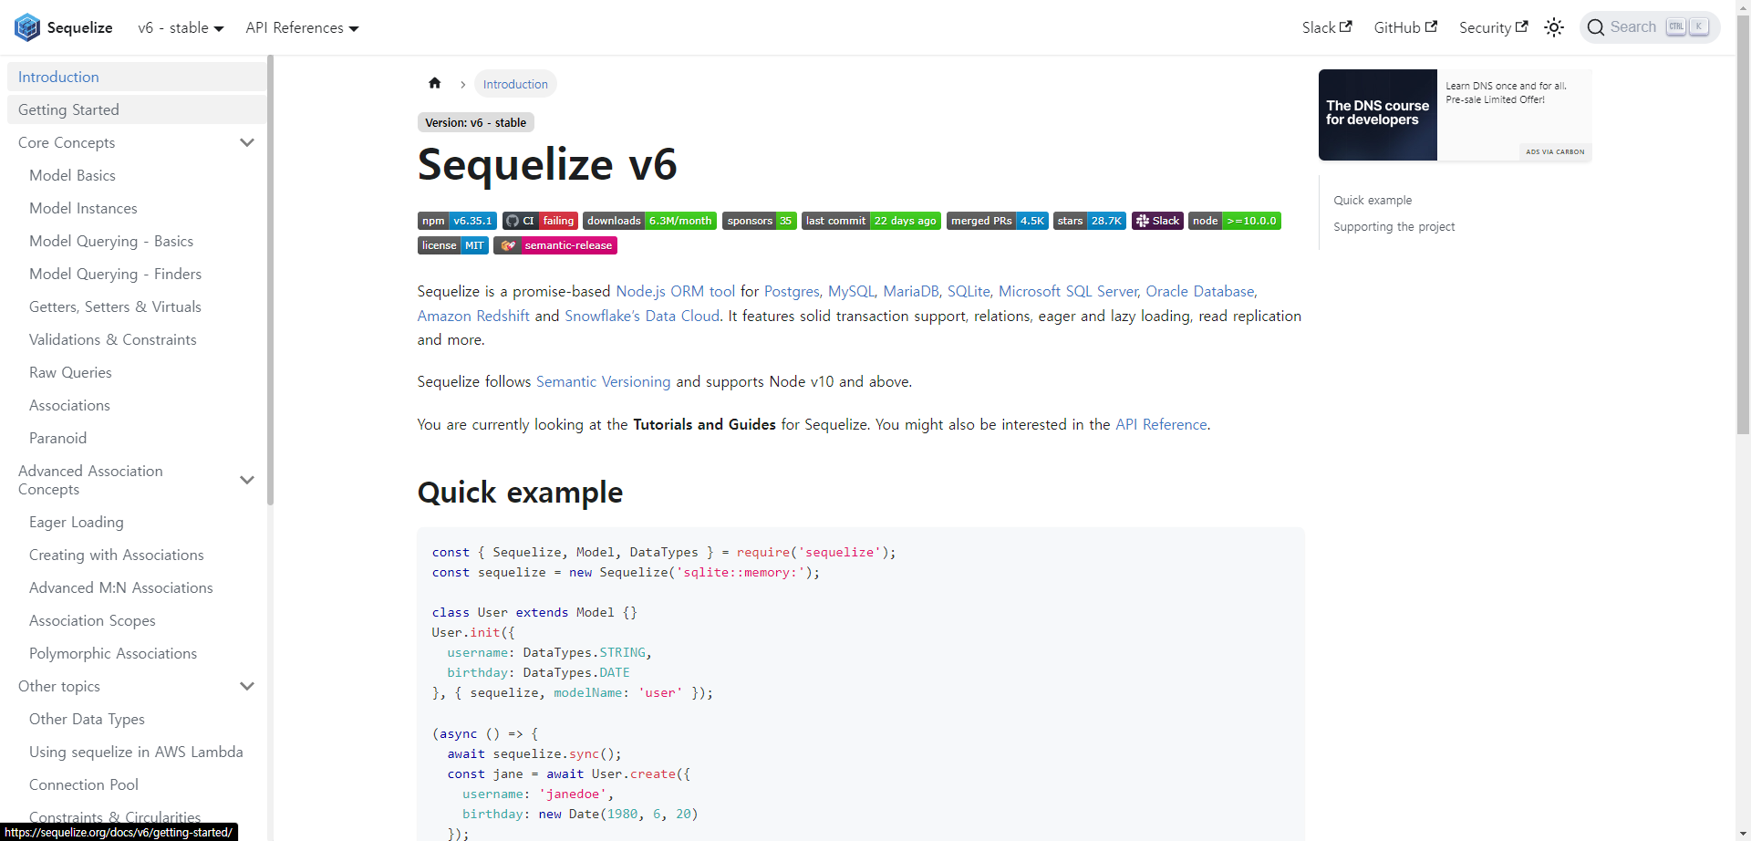Follow the Node.js ORM tool link
Screen dimensions: 1751x841
click(675, 291)
